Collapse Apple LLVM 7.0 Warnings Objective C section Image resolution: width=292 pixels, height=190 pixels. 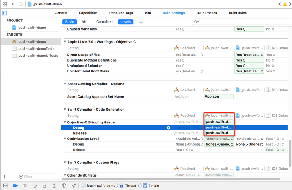coord(65,42)
